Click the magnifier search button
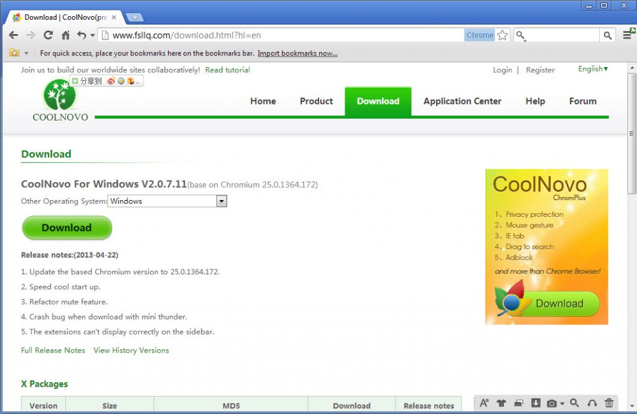Screen dimensions: 637x414 [607, 35]
